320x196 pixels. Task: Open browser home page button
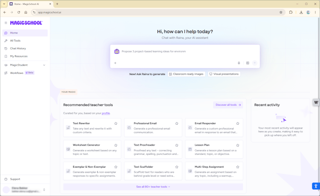pyautogui.click(x=26, y=13)
